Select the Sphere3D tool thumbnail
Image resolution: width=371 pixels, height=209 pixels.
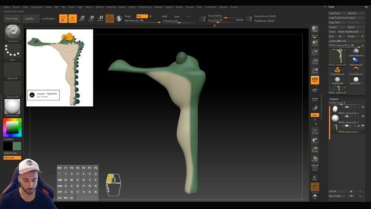(x=337, y=80)
